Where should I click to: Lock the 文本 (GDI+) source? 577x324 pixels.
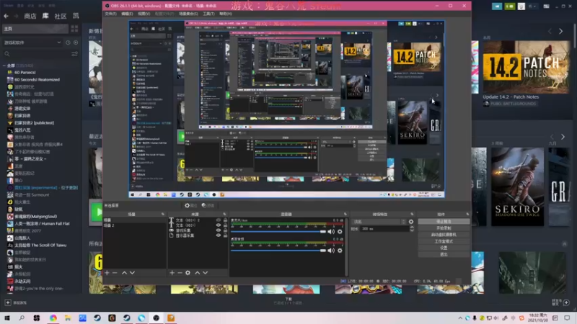225,225
